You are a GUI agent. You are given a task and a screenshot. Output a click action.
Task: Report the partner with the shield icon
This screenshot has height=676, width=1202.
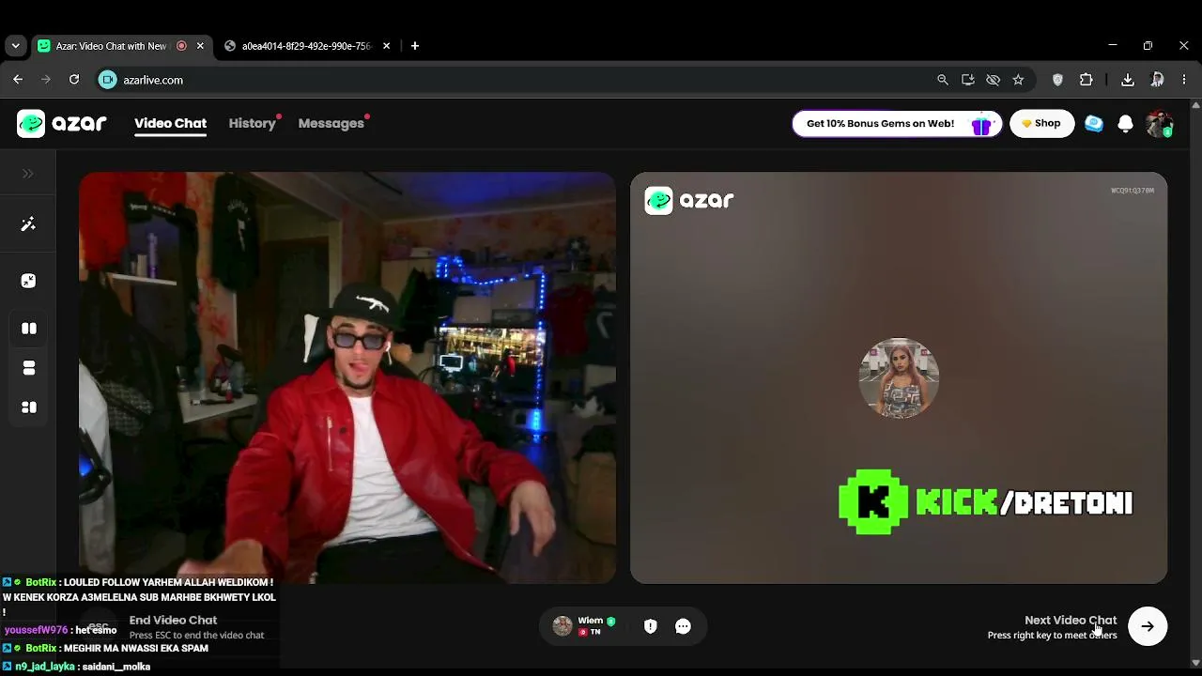coord(650,626)
